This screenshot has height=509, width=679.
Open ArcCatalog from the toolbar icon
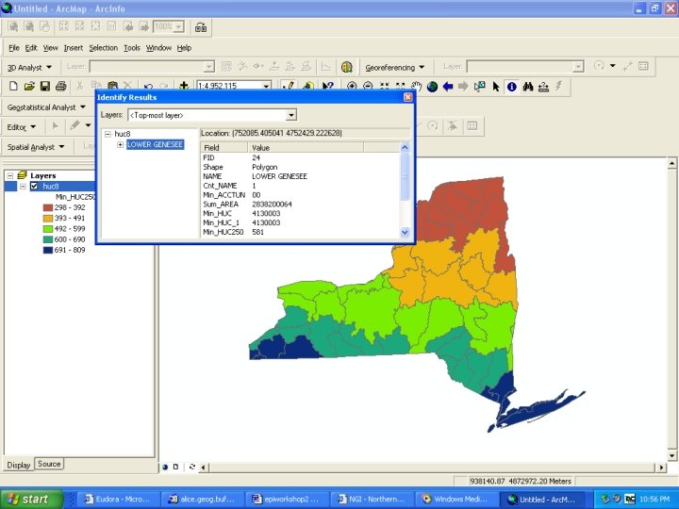pyautogui.click(x=307, y=86)
